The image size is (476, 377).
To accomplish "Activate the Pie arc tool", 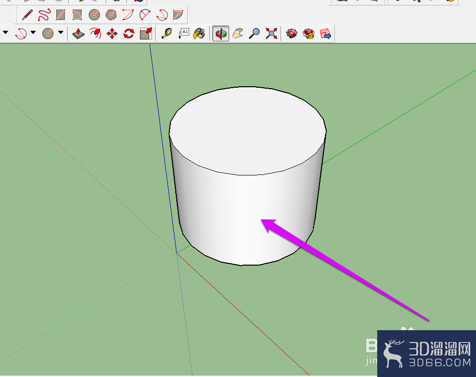I will 178,15.
